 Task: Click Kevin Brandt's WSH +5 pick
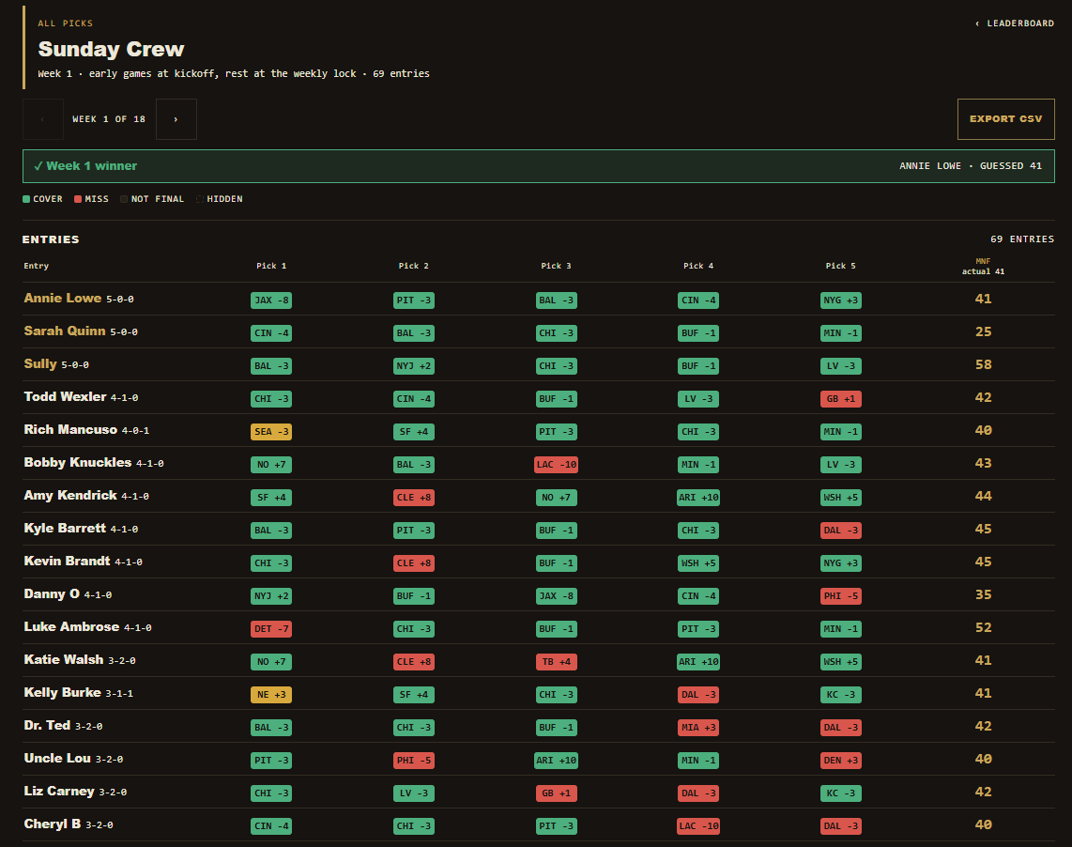point(698,563)
